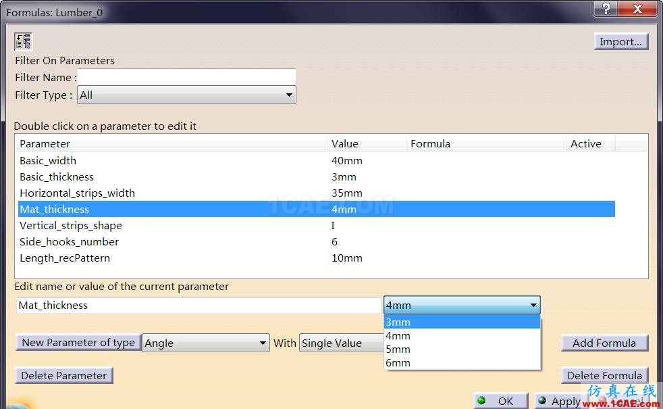Click the 40mm value of Basic_width
The width and height of the screenshot is (663, 409).
tap(347, 160)
